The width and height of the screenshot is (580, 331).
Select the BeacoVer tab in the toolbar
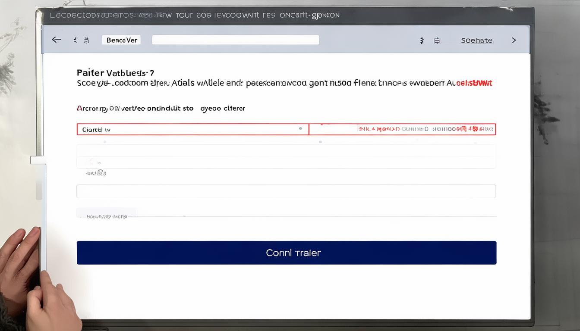(122, 40)
